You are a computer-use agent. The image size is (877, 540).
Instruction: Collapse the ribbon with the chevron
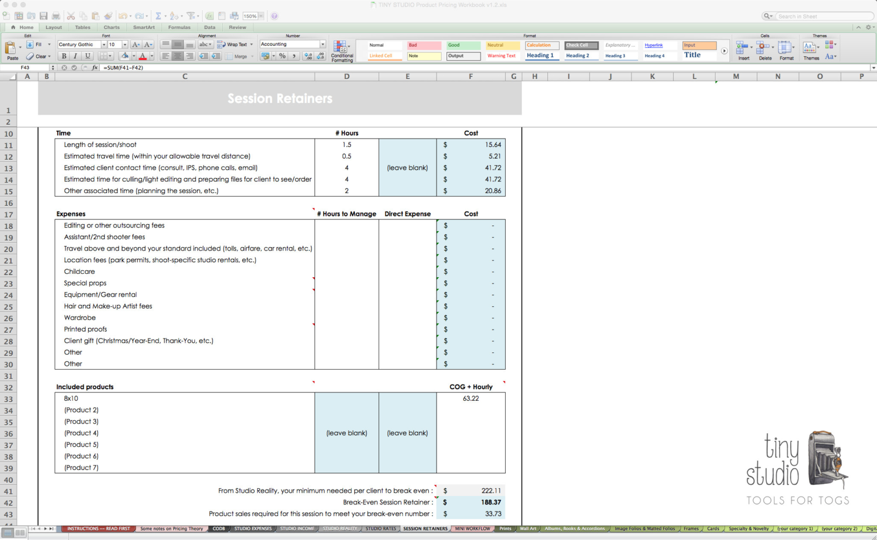tap(858, 27)
